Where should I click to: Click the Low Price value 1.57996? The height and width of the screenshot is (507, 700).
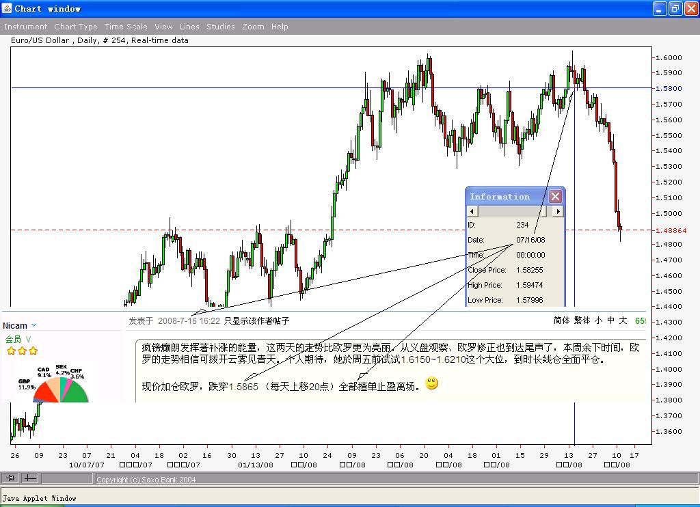(530, 300)
